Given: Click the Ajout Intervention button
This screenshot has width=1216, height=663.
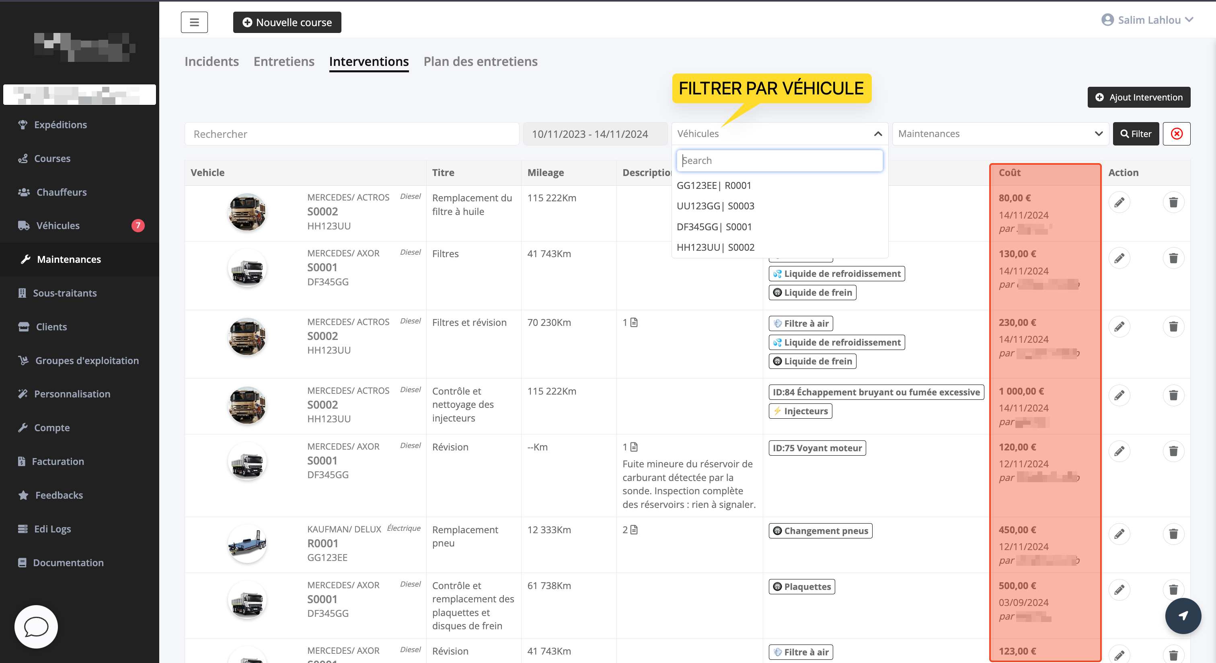Looking at the screenshot, I should pos(1138,97).
